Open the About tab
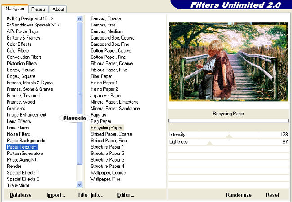Image resolution: width=292 pixels, height=202 pixels. (58, 9)
